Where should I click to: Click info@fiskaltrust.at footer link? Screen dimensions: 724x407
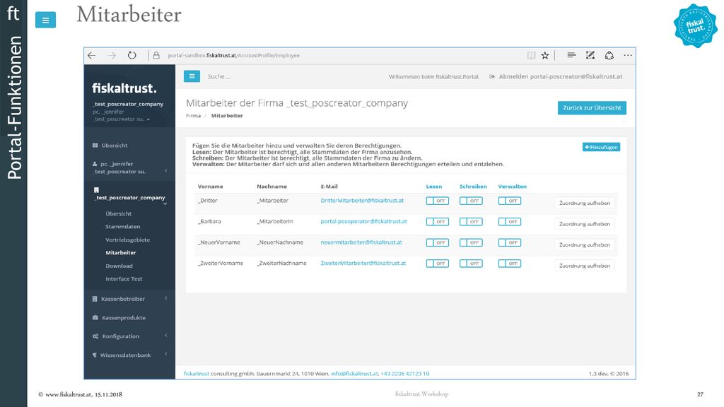click(354, 374)
